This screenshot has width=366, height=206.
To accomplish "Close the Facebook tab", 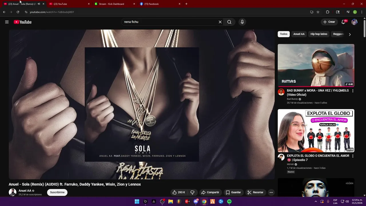I will coord(180,4).
